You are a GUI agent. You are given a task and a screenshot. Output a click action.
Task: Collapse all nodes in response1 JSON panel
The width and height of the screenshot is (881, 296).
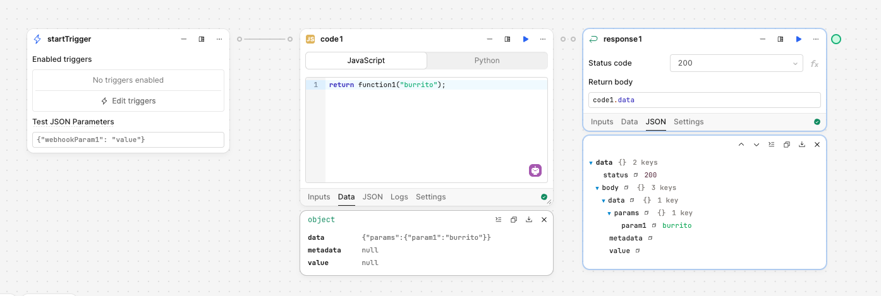pyautogui.click(x=772, y=145)
